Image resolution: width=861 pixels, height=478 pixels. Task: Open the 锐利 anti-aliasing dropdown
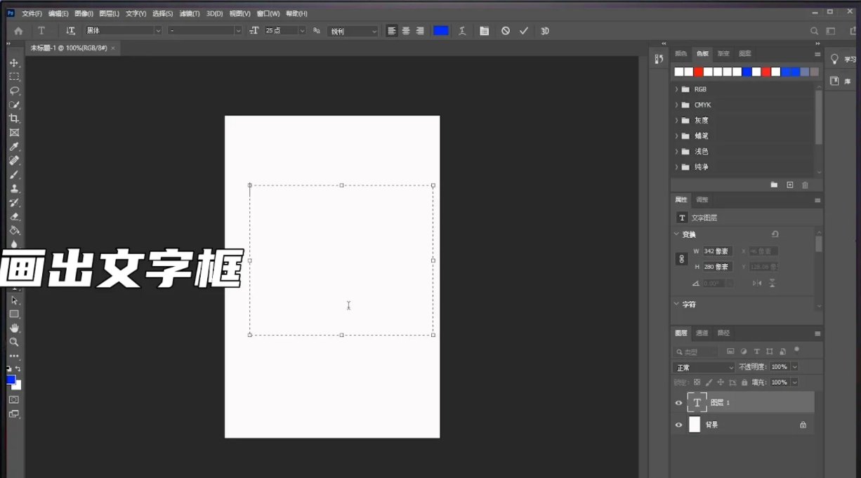click(353, 30)
